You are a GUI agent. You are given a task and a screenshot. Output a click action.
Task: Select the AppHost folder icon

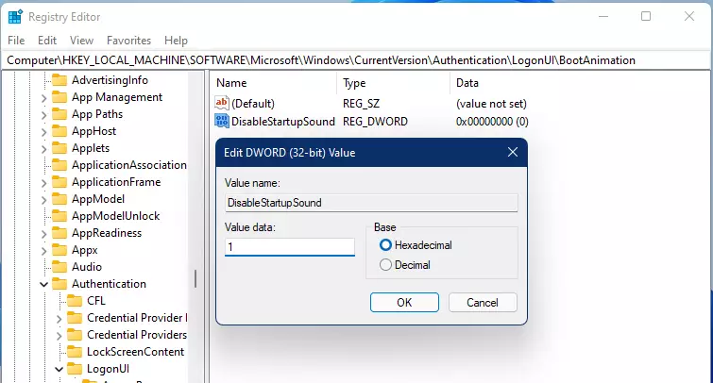pos(59,131)
